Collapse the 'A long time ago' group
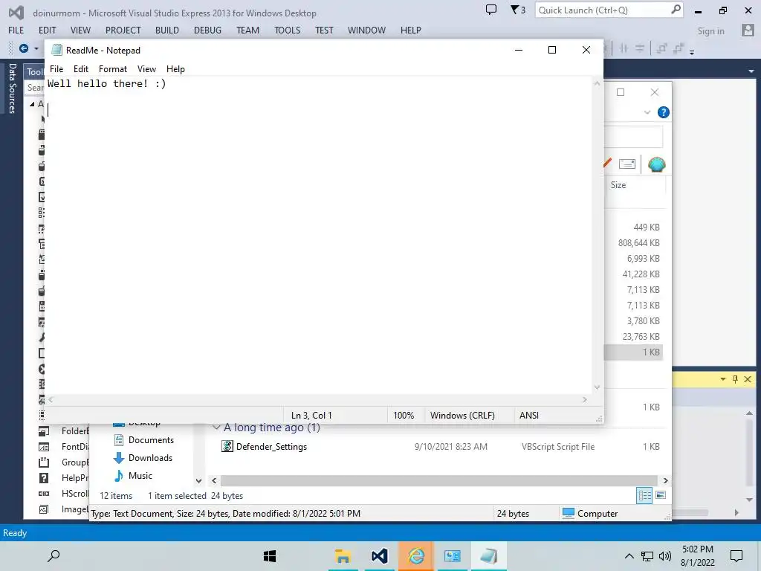This screenshot has width=761, height=571. pyautogui.click(x=216, y=428)
